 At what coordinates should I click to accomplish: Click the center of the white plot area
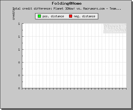point(74,56)
